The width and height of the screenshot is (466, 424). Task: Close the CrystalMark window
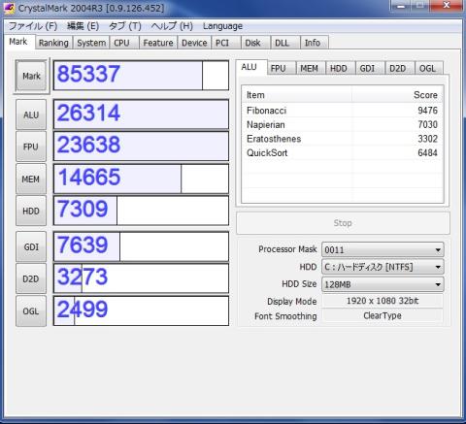tap(447, 6)
